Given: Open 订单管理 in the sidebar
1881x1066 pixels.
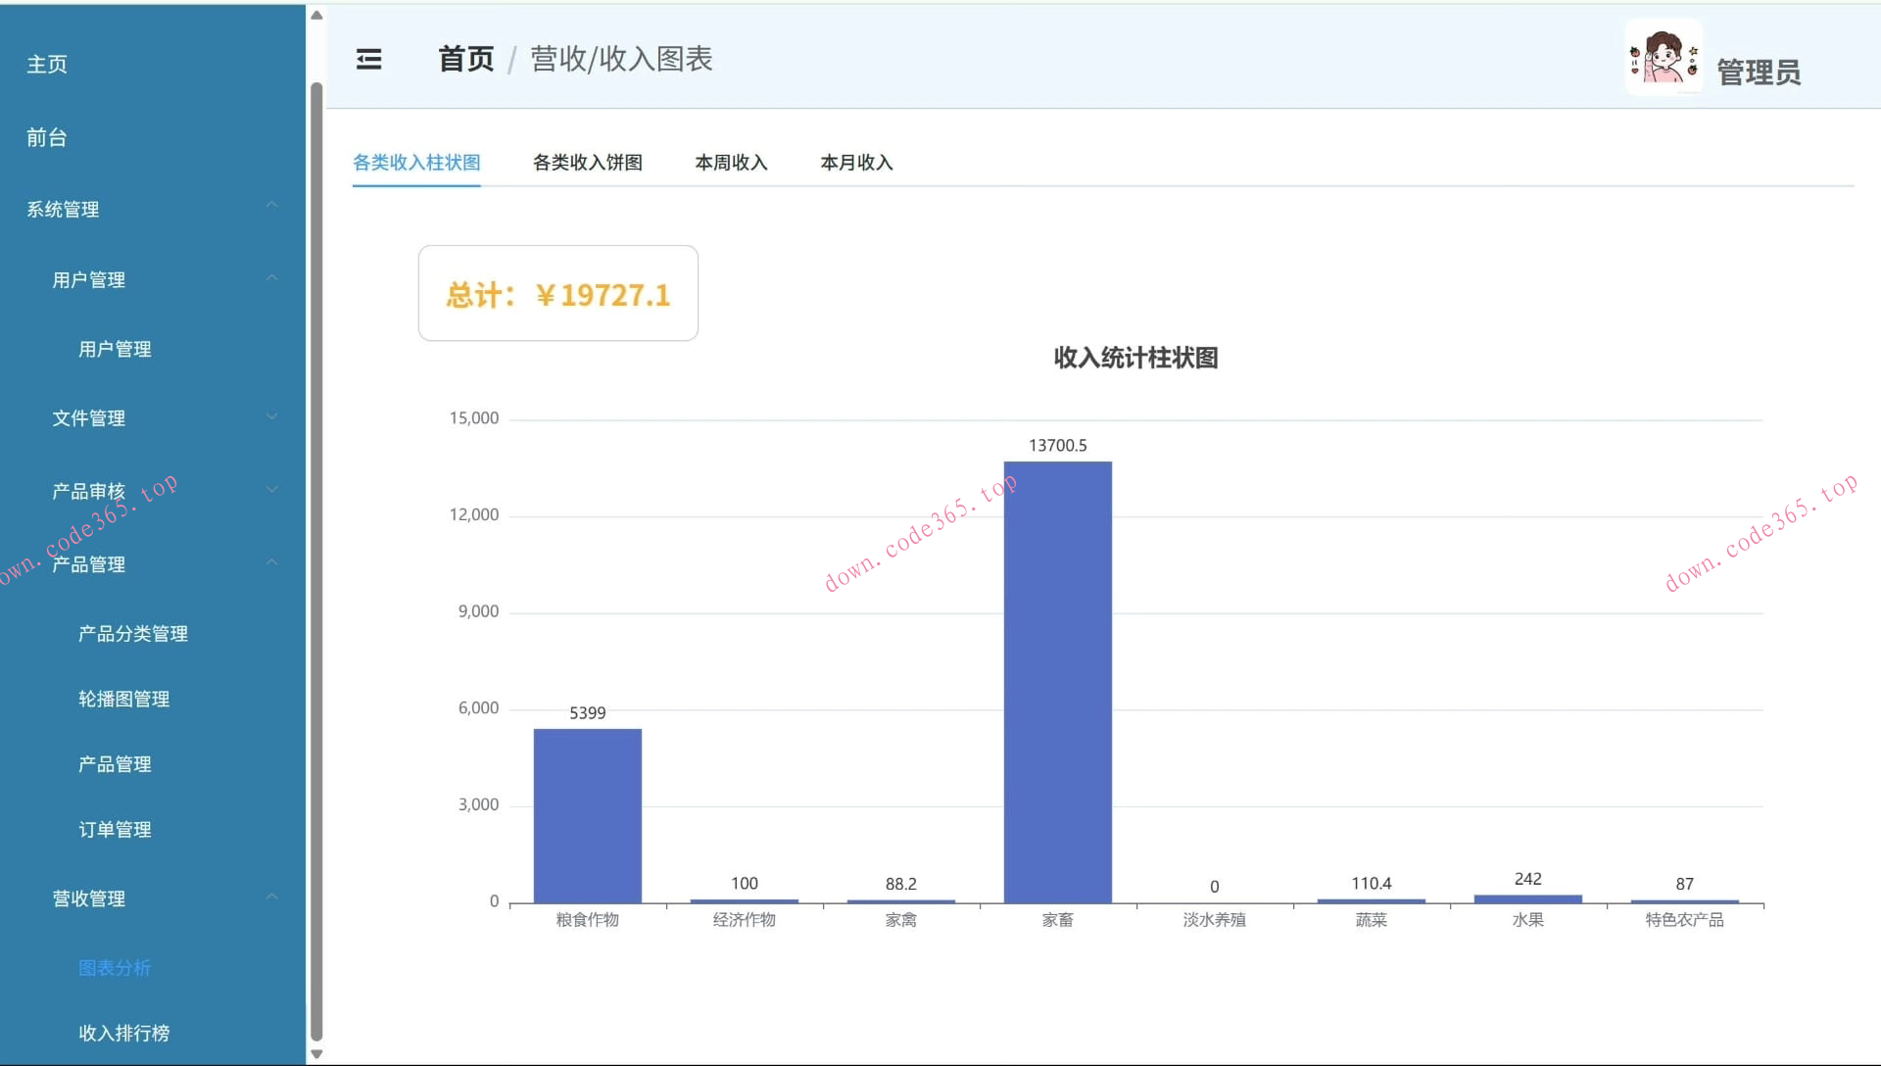Looking at the screenshot, I should (x=115, y=829).
